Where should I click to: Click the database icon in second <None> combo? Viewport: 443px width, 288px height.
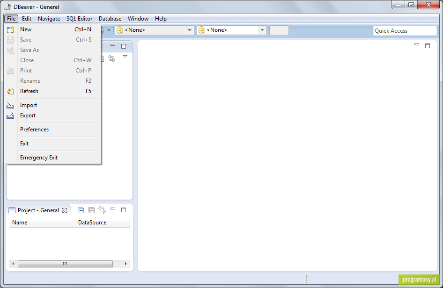(x=201, y=30)
